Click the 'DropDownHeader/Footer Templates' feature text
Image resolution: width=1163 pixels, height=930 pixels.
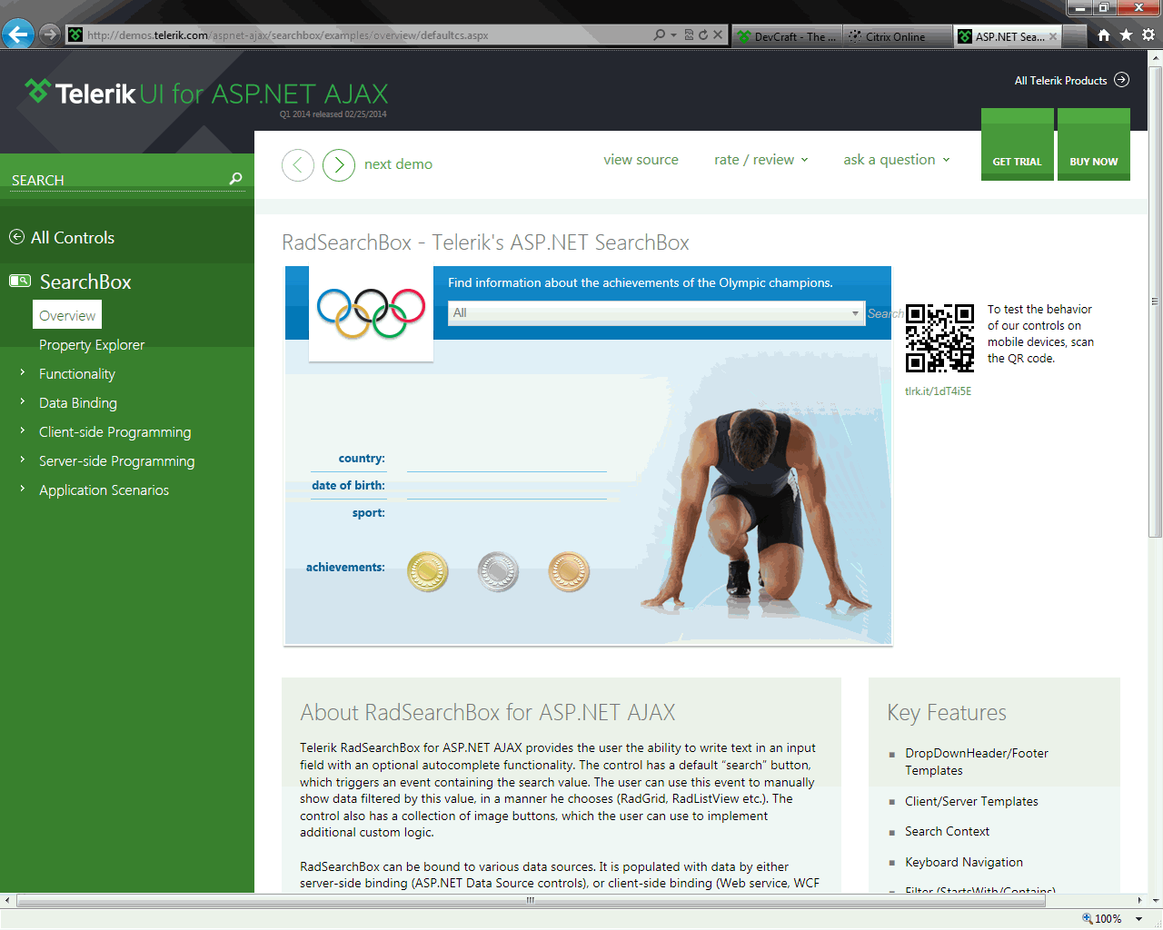point(977,762)
